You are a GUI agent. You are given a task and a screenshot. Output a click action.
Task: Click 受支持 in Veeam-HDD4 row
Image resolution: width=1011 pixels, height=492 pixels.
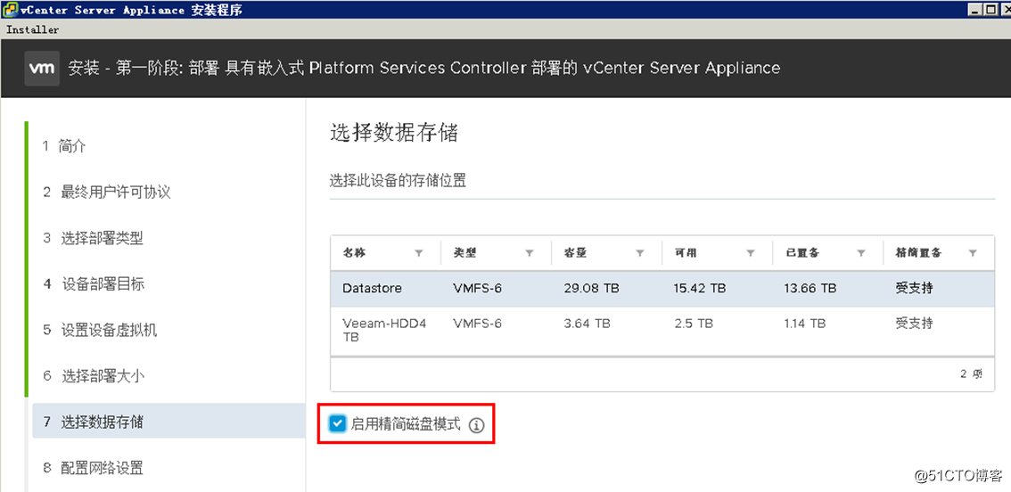pyautogui.click(x=914, y=323)
